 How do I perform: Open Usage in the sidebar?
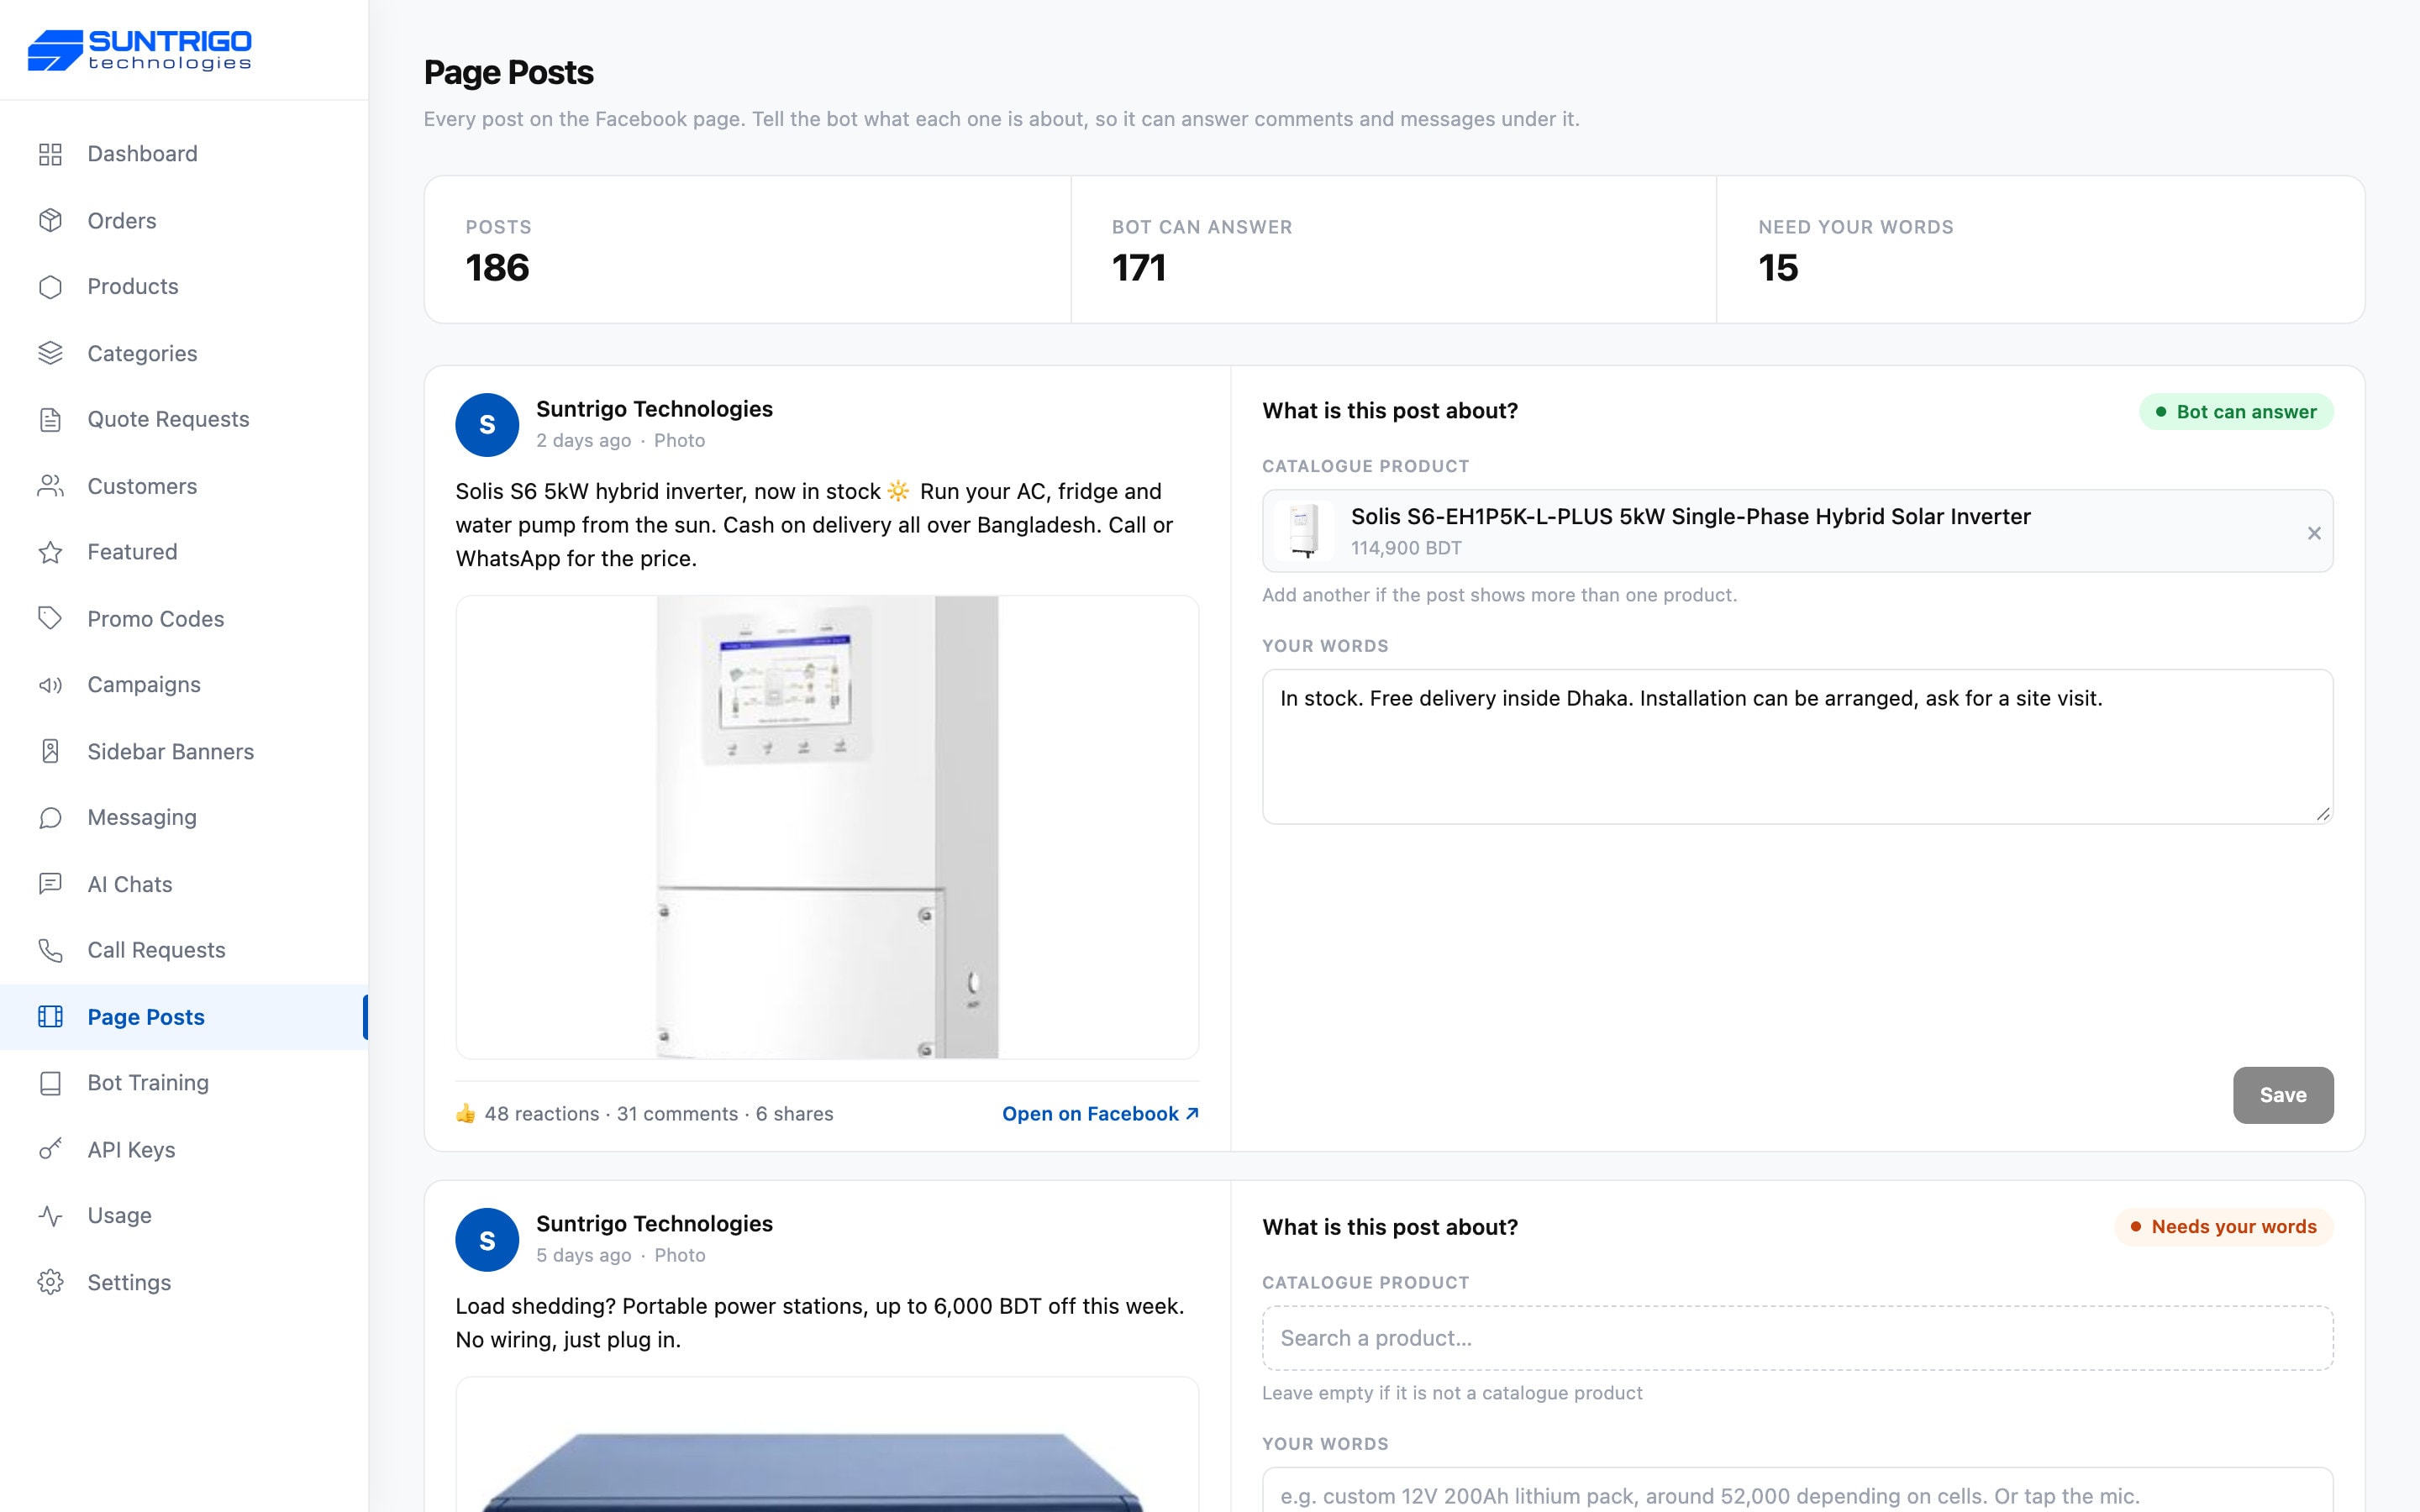(184, 1216)
